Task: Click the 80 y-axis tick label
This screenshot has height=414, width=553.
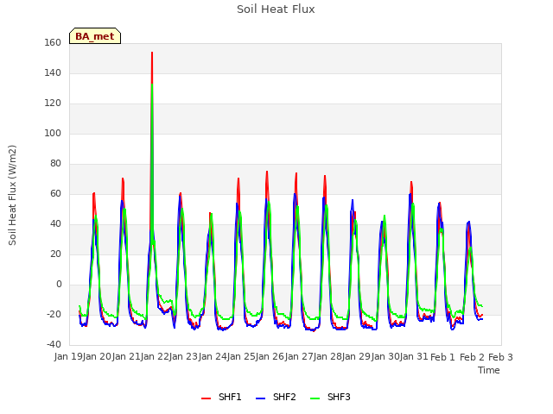Action: click(55, 163)
